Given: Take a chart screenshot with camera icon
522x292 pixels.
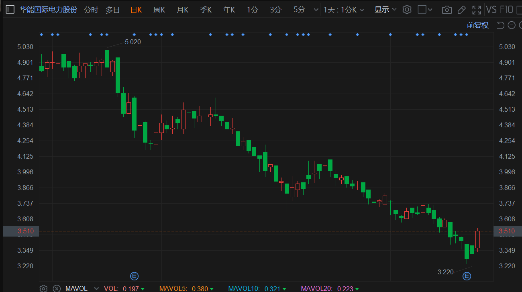Looking at the screenshot, I should 446,10.
